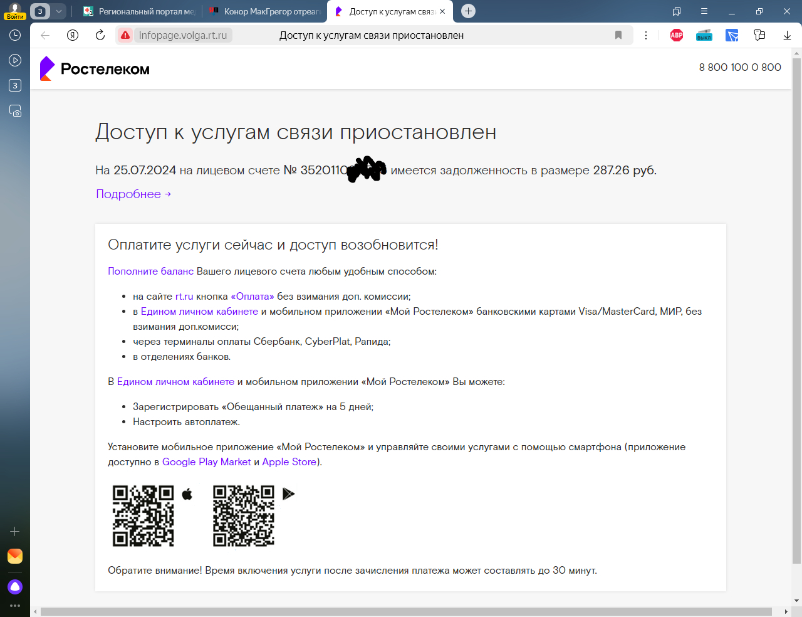Click the Google Play QR code
The width and height of the screenshot is (802, 617).
[244, 516]
